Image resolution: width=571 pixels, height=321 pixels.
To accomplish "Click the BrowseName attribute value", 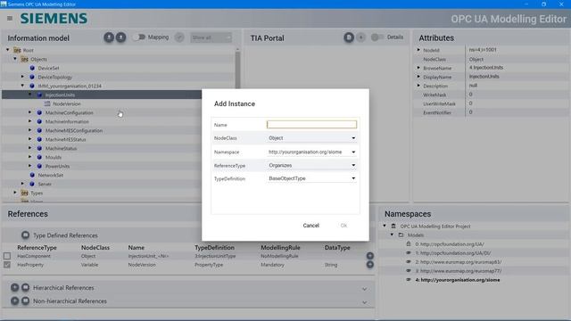I will pyautogui.click(x=486, y=68).
